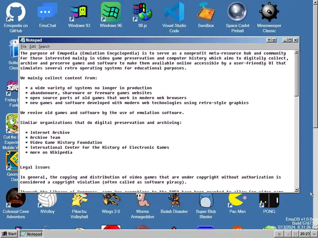Open Worms Armageddon icon

[x=142, y=206]
